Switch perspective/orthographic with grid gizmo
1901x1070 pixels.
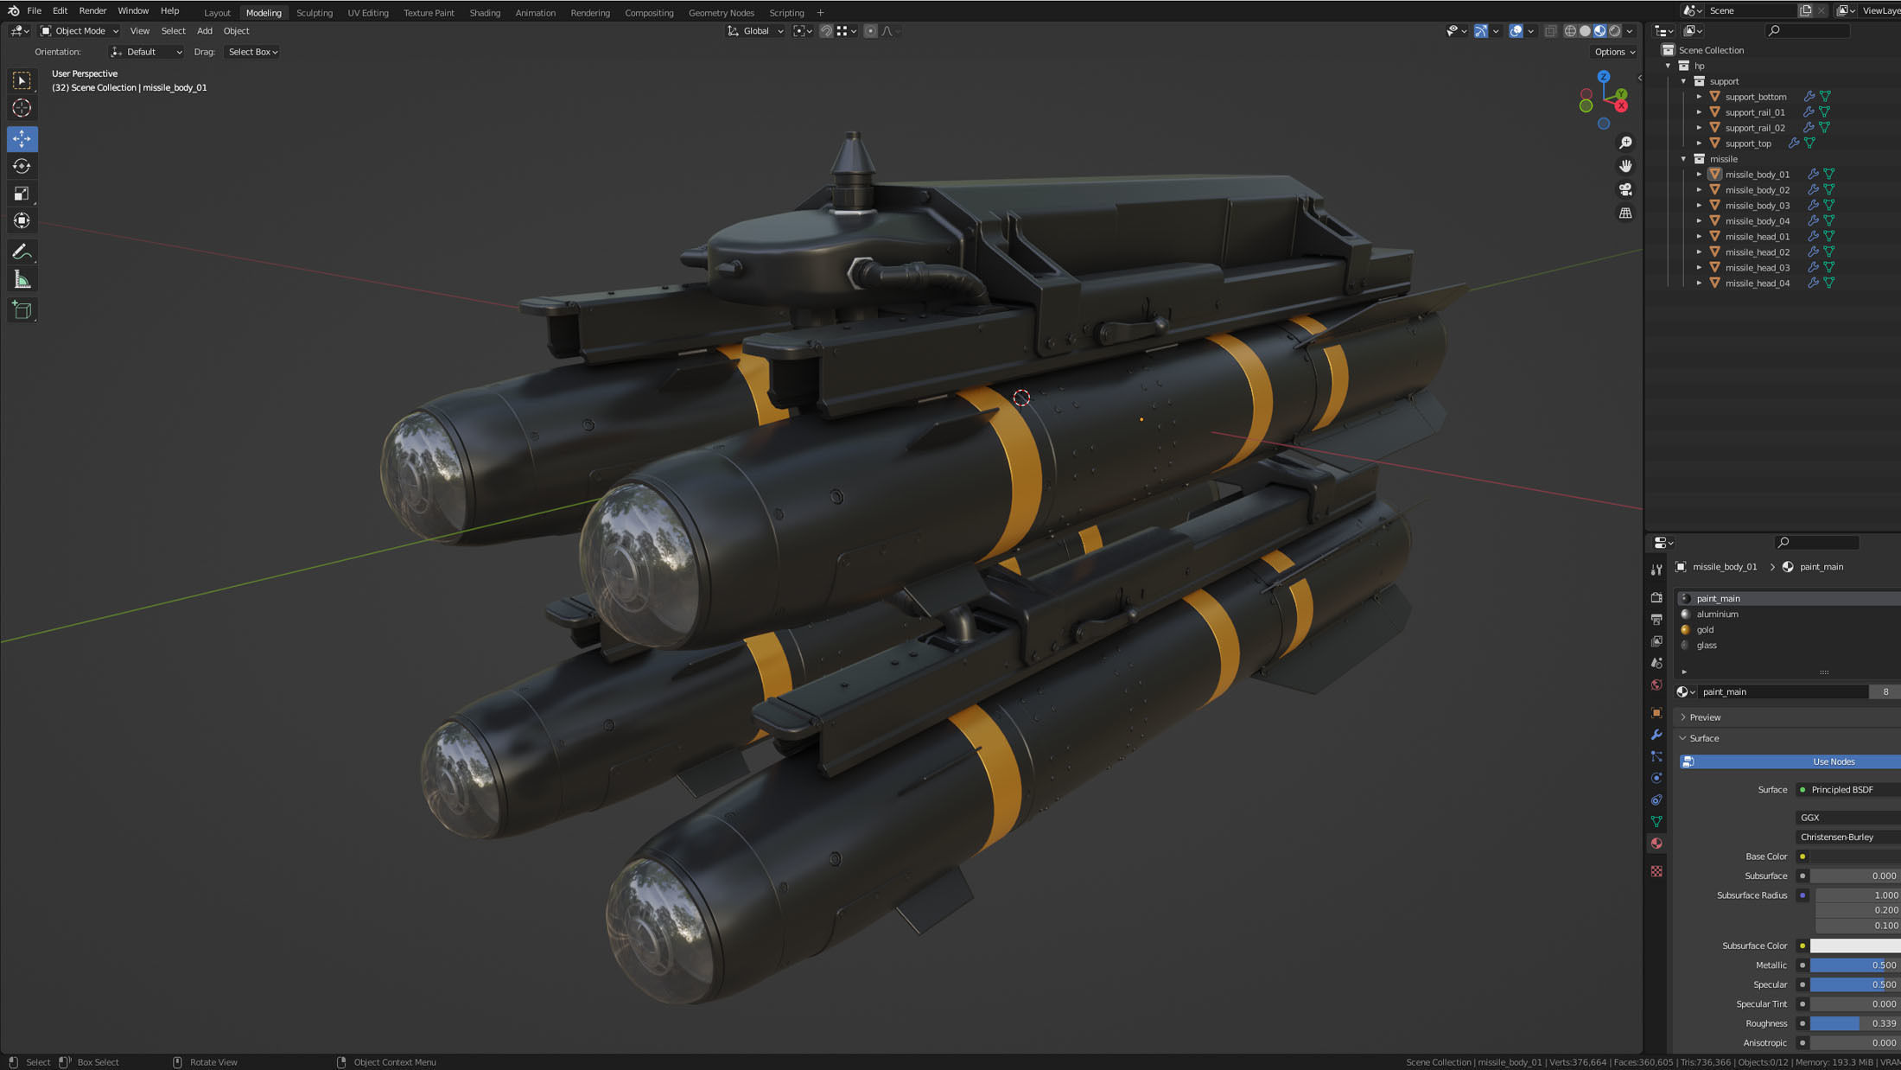click(x=1625, y=213)
